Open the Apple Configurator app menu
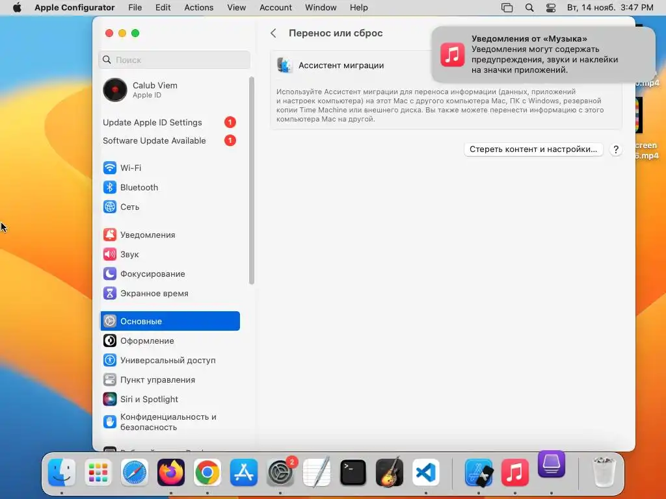This screenshot has height=499, width=666. click(74, 8)
